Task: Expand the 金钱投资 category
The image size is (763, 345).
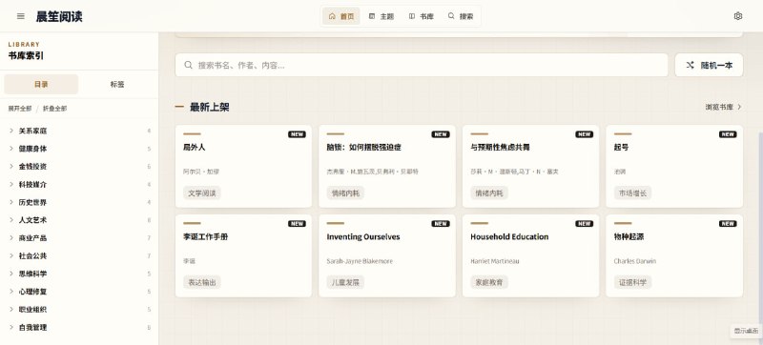Action: pyautogui.click(x=79, y=167)
